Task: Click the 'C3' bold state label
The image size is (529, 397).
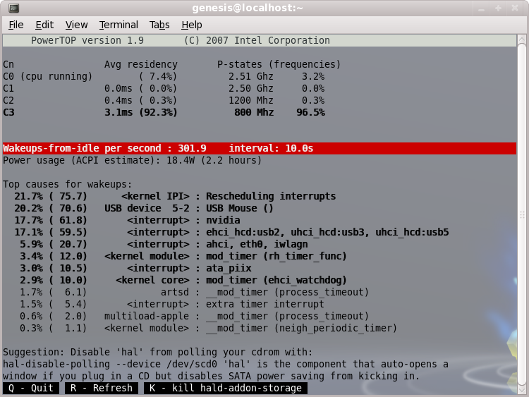Action: (x=8, y=112)
